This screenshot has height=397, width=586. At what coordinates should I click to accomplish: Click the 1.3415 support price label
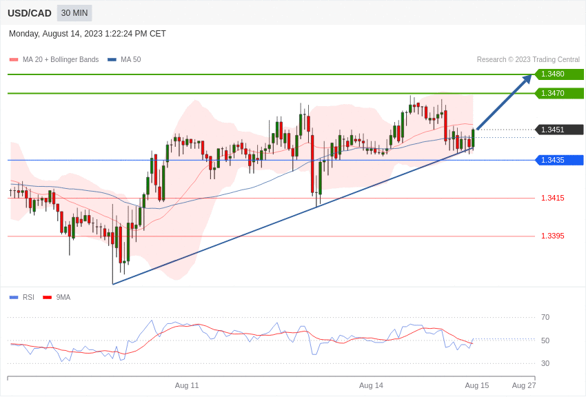[x=553, y=198]
